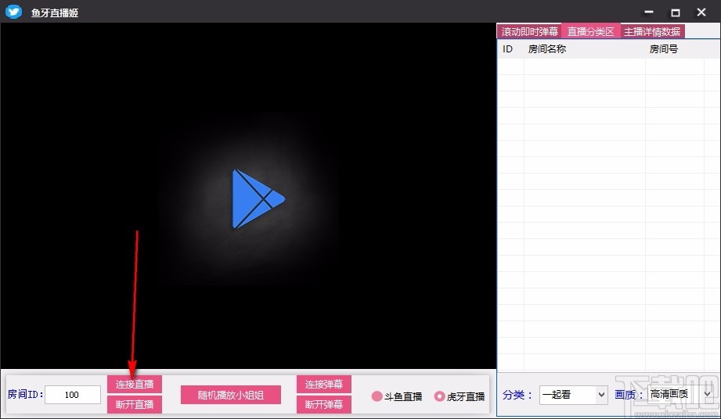Click the 鱼牙直播姬 title text

55,13
